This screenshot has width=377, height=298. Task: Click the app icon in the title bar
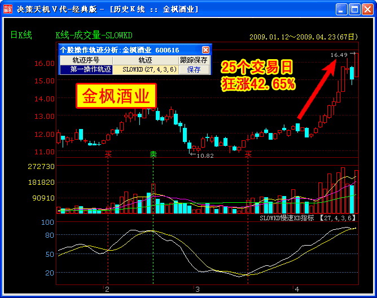(x=8, y=9)
